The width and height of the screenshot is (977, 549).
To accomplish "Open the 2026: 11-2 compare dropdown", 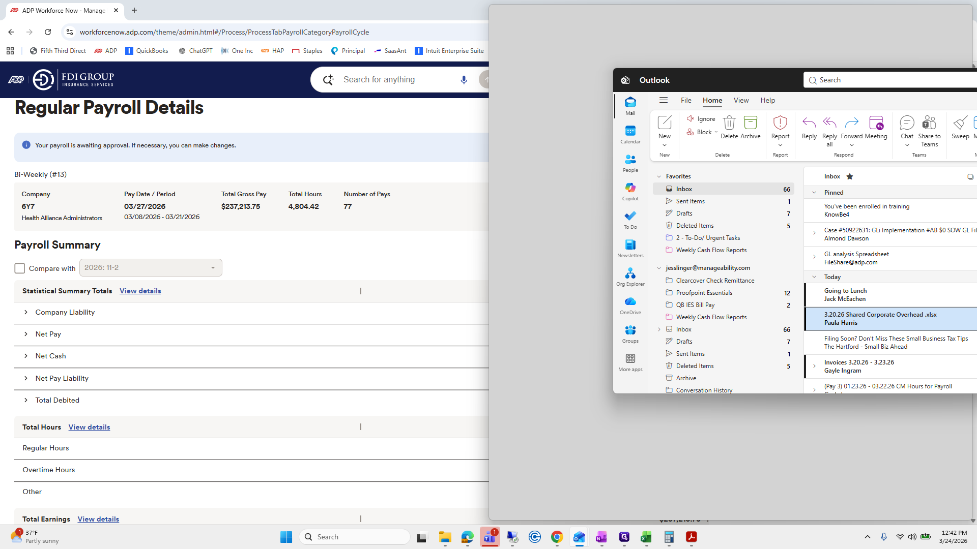I will pos(151,268).
